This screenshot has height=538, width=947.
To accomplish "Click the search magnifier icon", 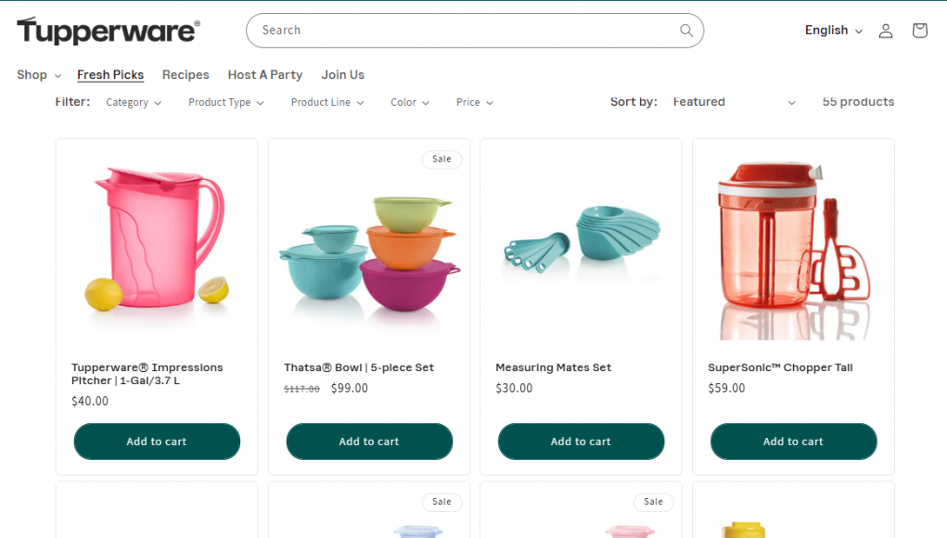I will pos(686,31).
